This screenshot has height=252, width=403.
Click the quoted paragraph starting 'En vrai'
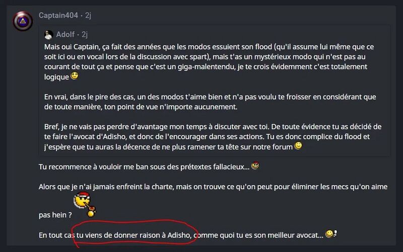210,102
